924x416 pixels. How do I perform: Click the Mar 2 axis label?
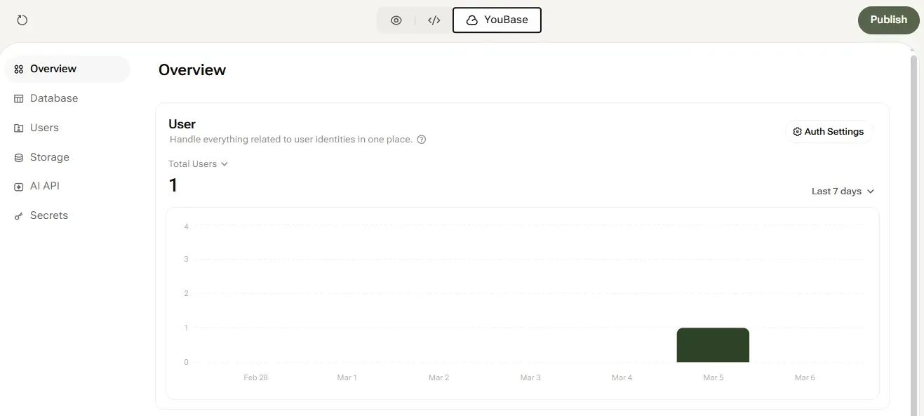pyautogui.click(x=438, y=377)
